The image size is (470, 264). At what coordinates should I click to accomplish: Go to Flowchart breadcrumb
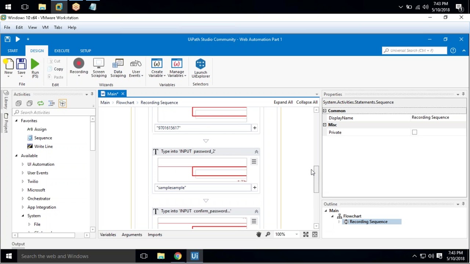pyautogui.click(x=125, y=103)
